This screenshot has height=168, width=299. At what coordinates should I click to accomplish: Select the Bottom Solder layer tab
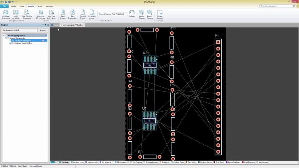pos(205,162)
